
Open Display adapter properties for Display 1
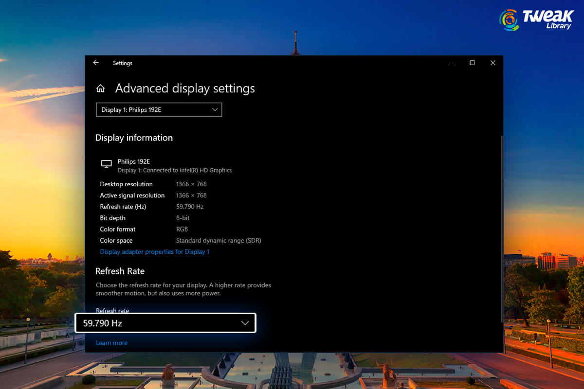click(154, 251)
